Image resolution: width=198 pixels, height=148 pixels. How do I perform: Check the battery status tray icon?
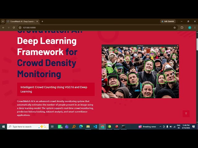coord(171,127)
